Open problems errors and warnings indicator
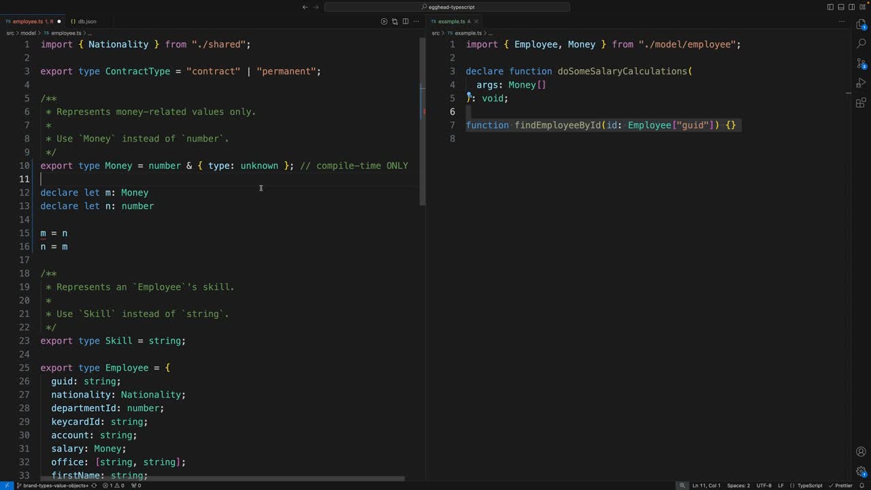Viewport: 871px width, 490px height. coord(115,485)
